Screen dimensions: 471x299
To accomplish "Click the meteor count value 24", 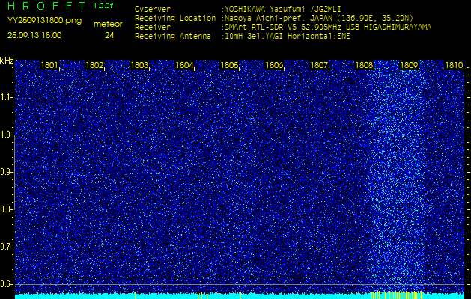I will pyautogui.click(x=109, y=35).
